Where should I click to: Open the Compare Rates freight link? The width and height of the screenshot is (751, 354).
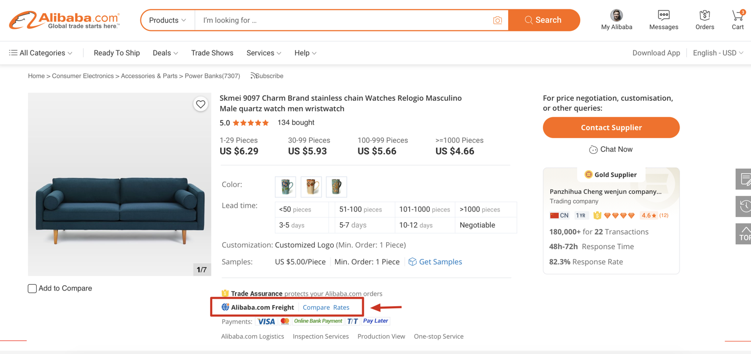[x=326, y=307]
